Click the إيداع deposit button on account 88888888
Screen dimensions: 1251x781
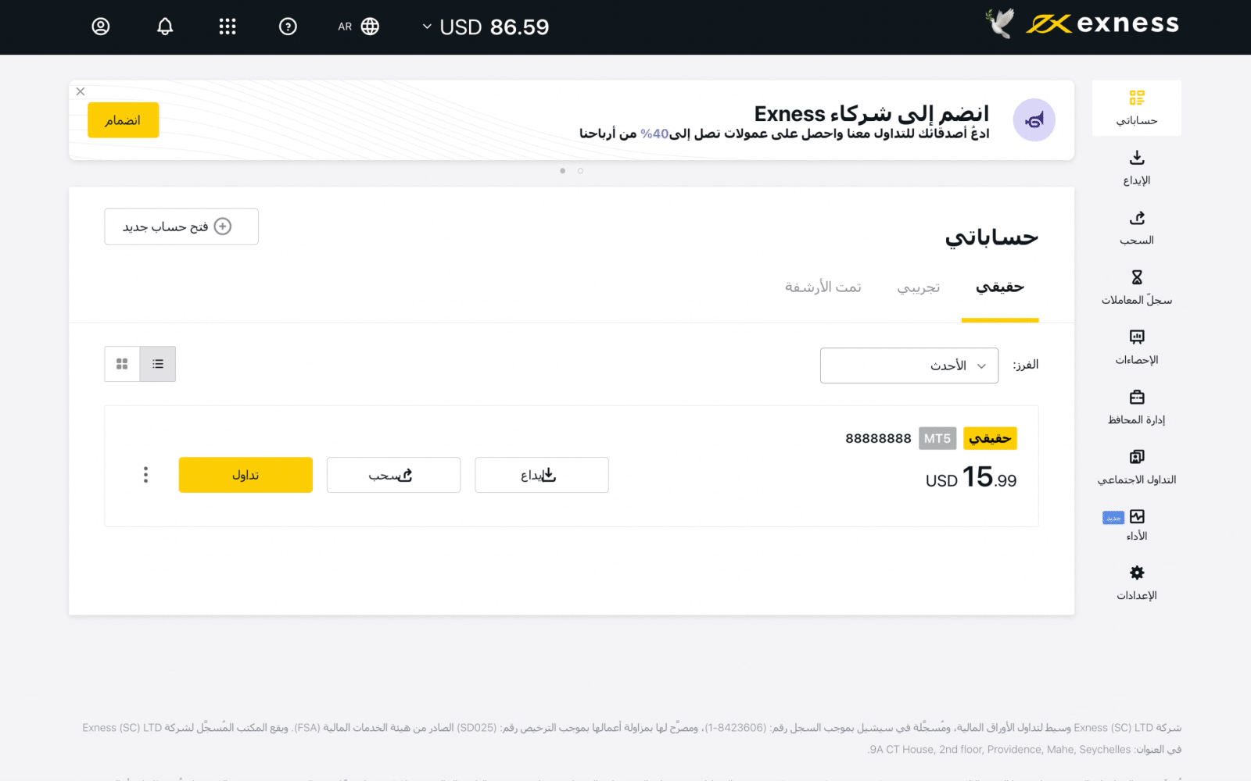(x=542, y=475)
